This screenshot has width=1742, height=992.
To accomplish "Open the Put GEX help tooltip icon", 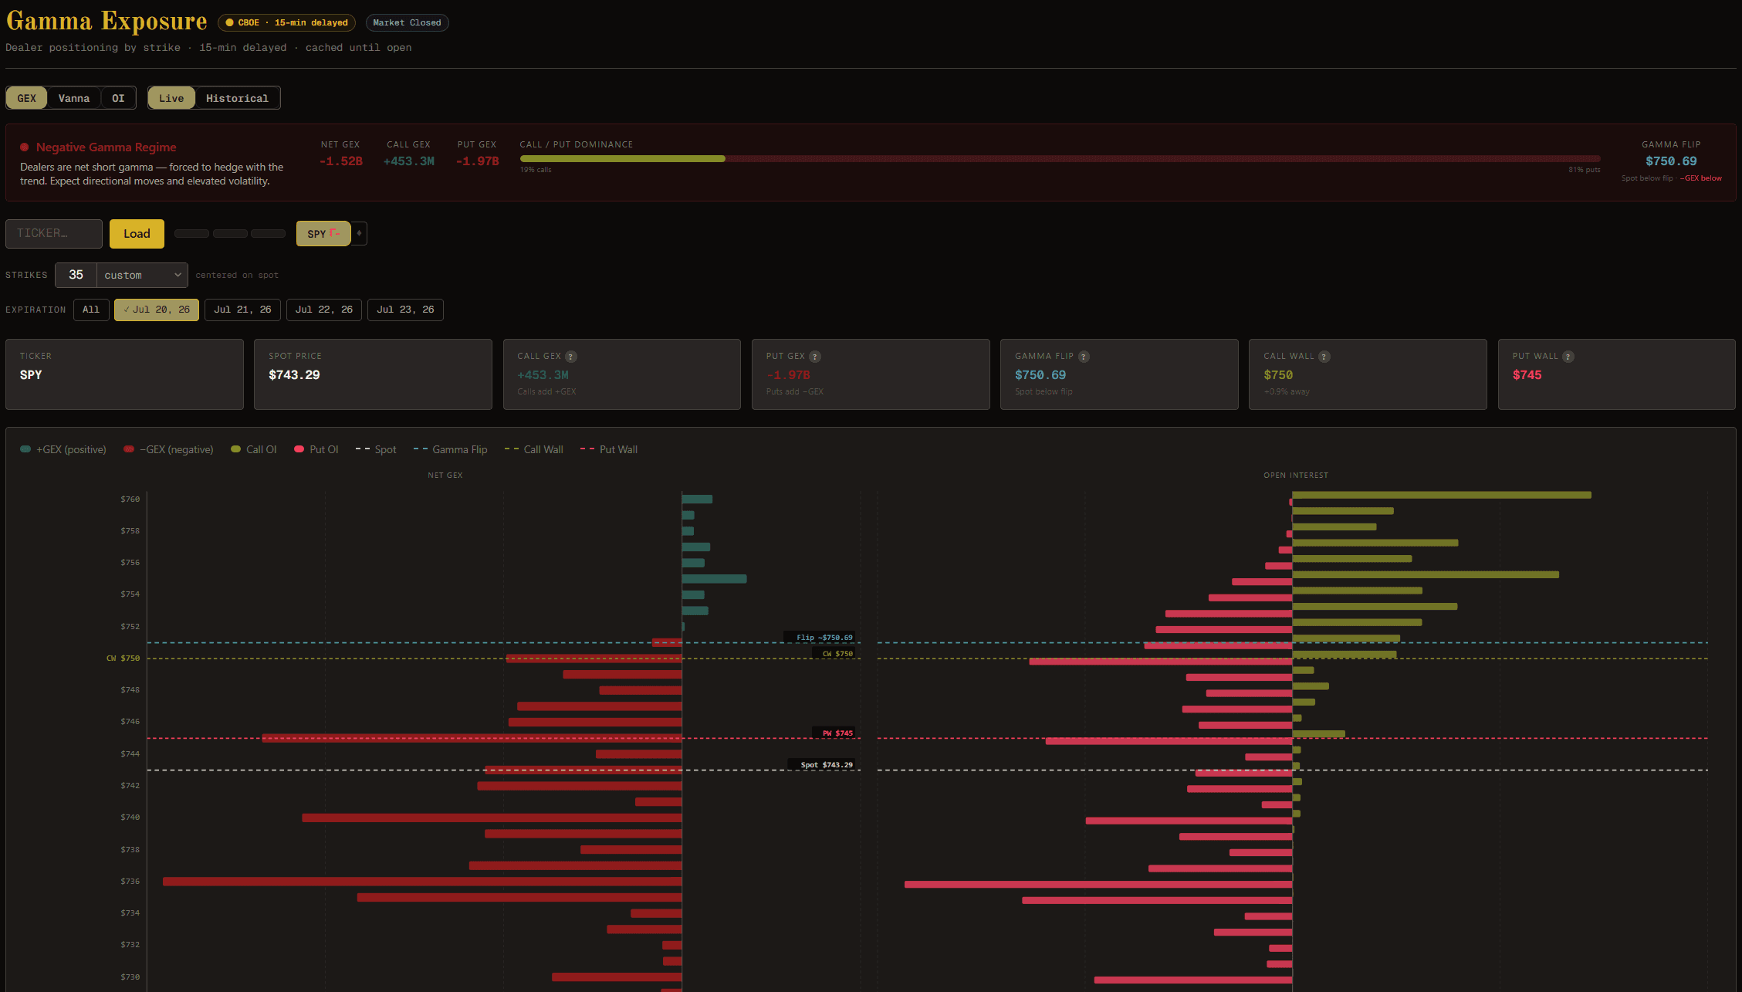I will pos(815,357).
